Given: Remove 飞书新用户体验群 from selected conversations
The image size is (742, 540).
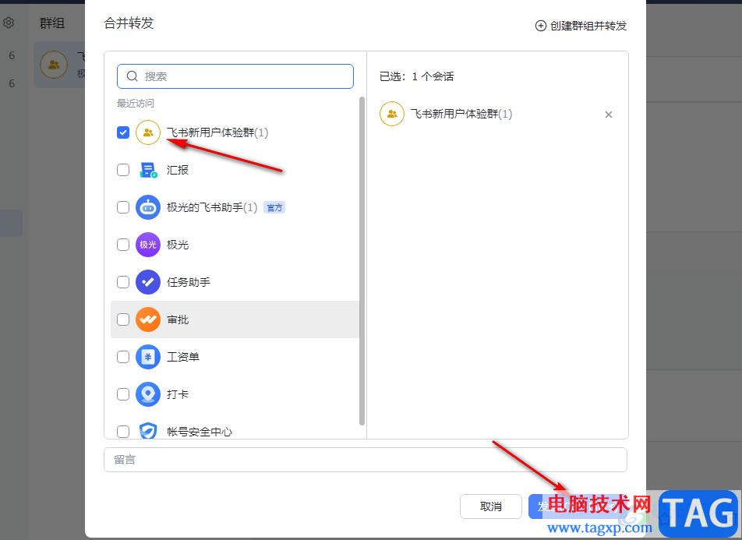Looking at the screenshot, I should coord(609,115).
